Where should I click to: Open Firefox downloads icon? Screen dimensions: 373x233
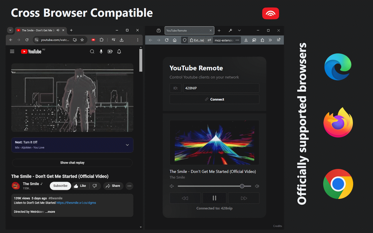click(x=246, y=40)
